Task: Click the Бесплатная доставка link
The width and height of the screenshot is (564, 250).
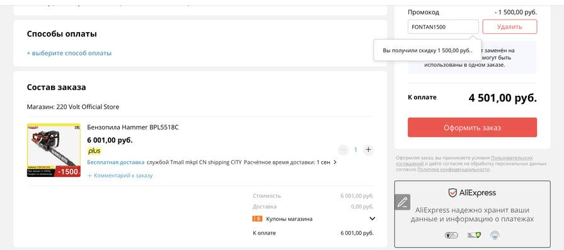Action: (116, 162)
